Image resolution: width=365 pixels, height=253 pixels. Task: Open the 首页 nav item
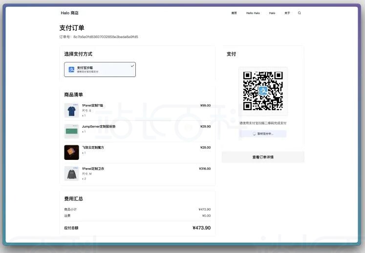coord(234,13)
